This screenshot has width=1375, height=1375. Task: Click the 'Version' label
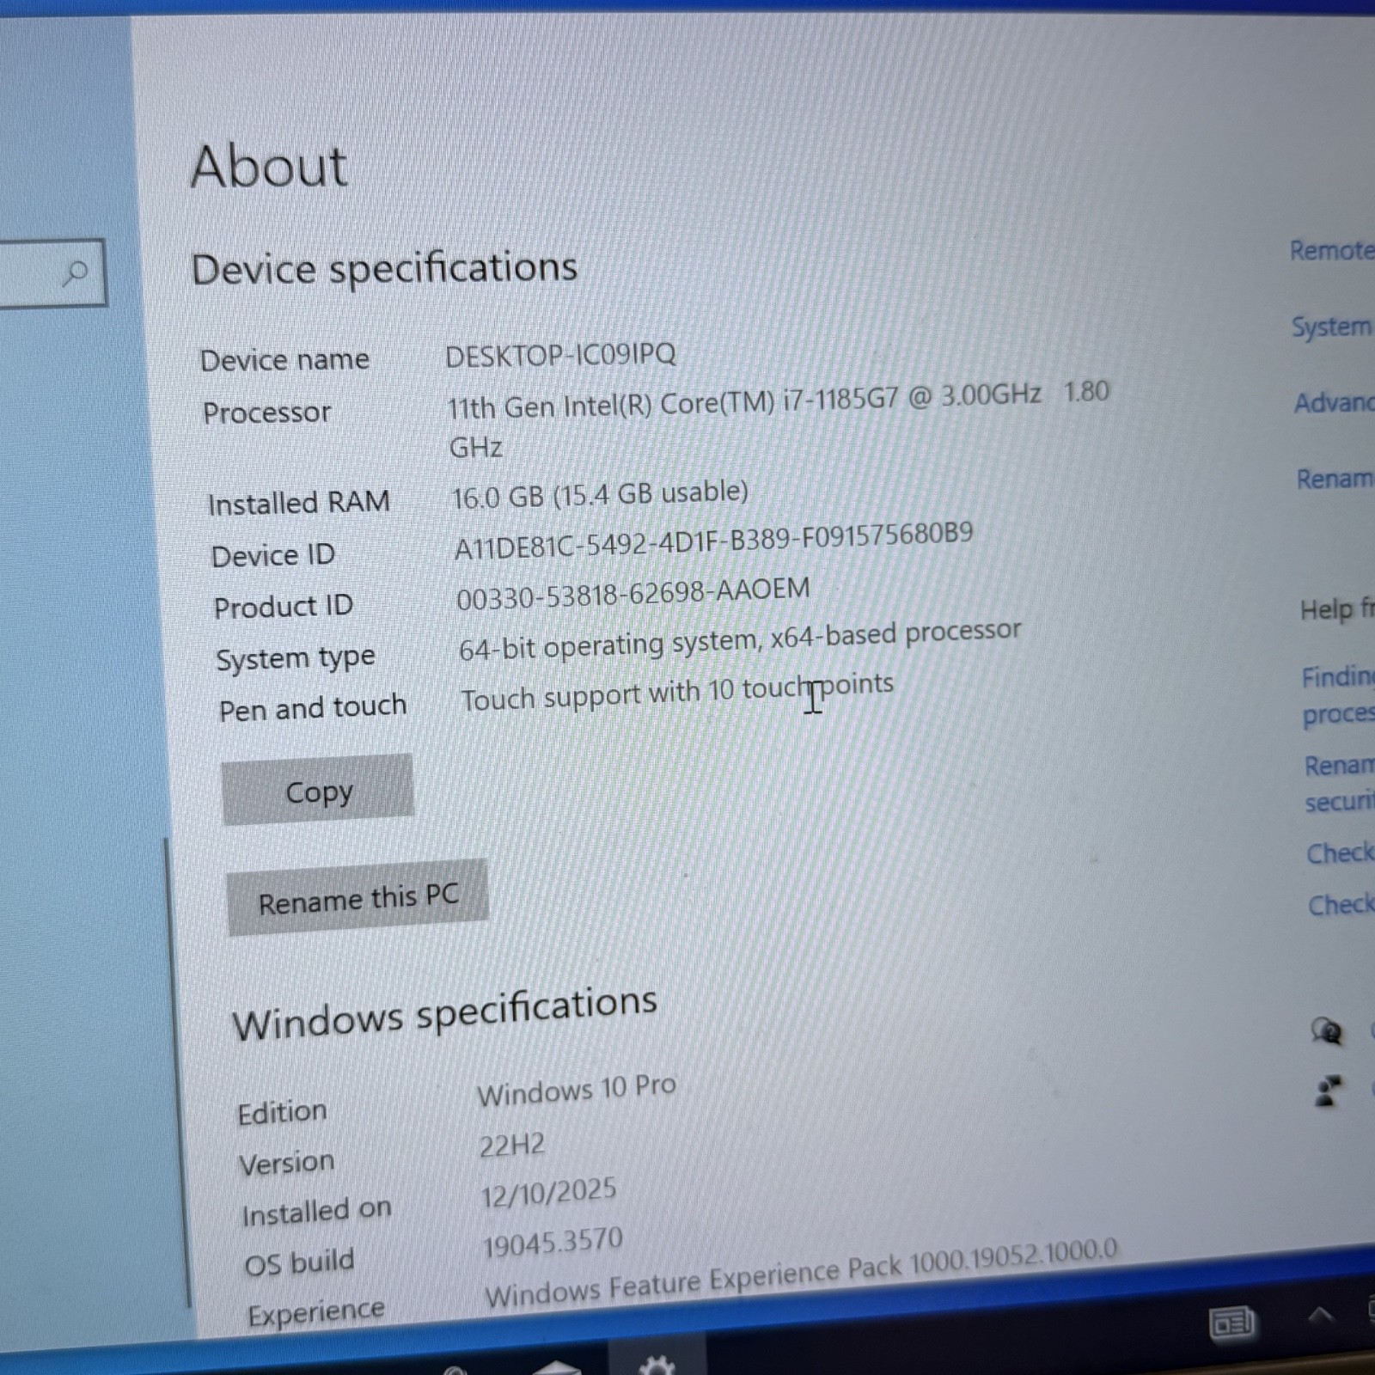tap(286, 1164)
